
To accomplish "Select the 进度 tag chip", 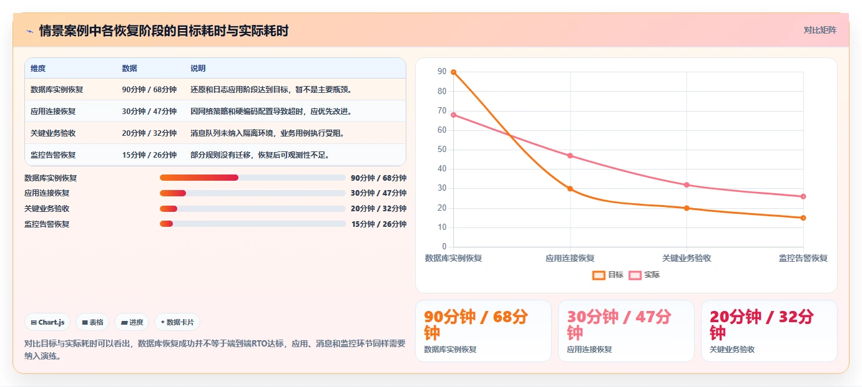I will 132,322.
